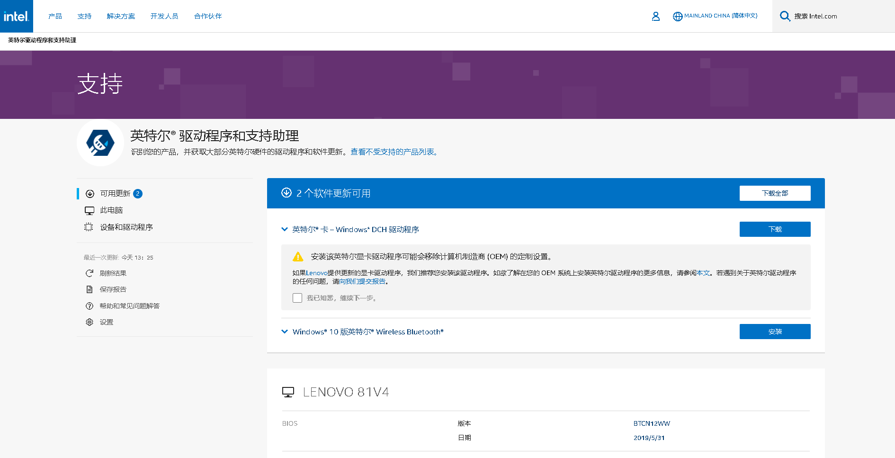
Task: Click the BIOS version value BTCN12WW
Action: click(x=652, y=423)
